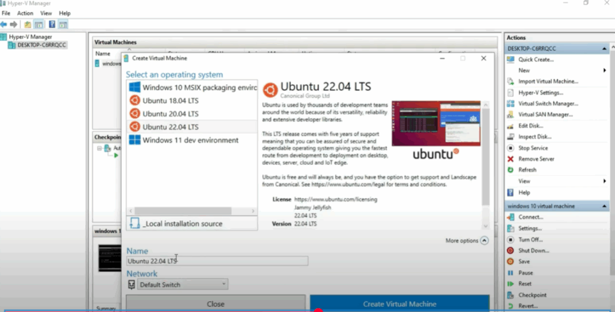Click the Hyper-V Settings icon
This screenshot has width=615, height=312.
[x=510, y=93]
